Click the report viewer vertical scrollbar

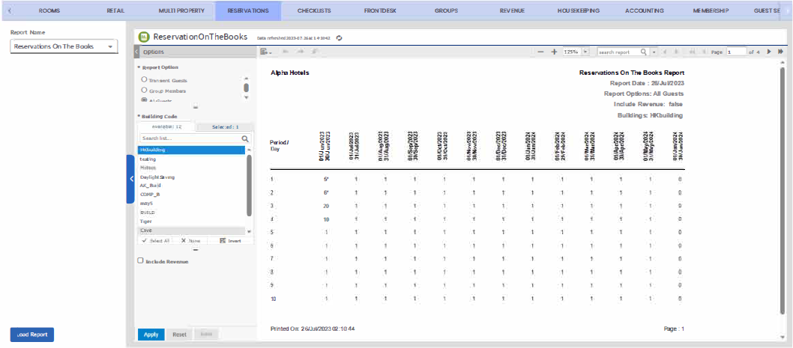tap(783, 192)
